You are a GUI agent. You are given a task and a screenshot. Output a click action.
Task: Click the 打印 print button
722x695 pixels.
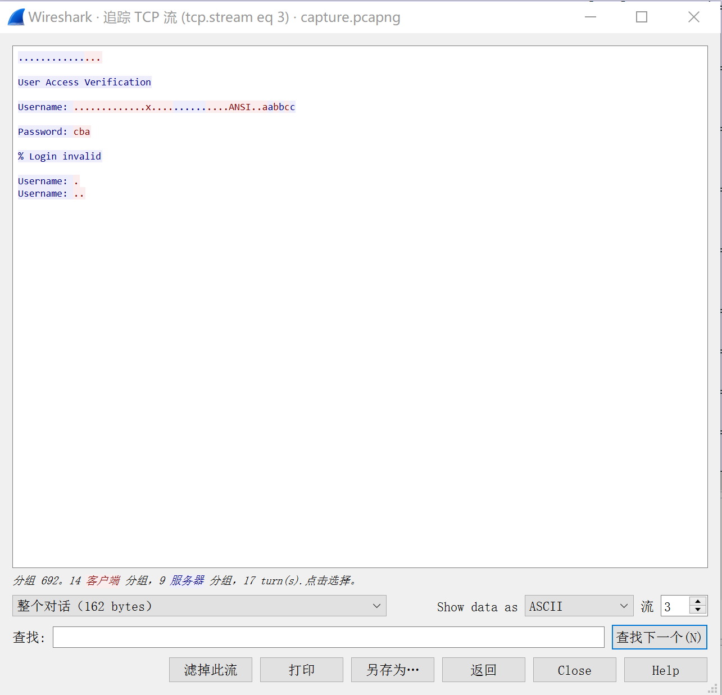coord(301,670)
